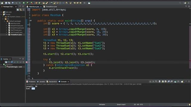Toggle Pin Console icon

pyautogui.click(x=175, y=81)
